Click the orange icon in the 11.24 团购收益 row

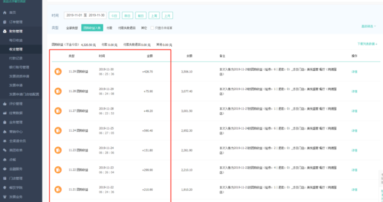(x=58, y=131)
